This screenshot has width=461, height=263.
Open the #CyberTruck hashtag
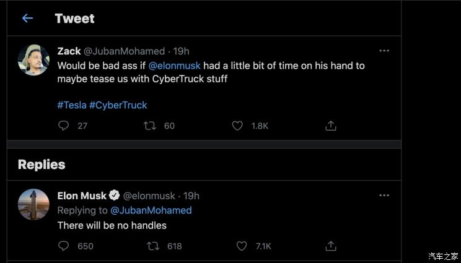click(118, 105)
